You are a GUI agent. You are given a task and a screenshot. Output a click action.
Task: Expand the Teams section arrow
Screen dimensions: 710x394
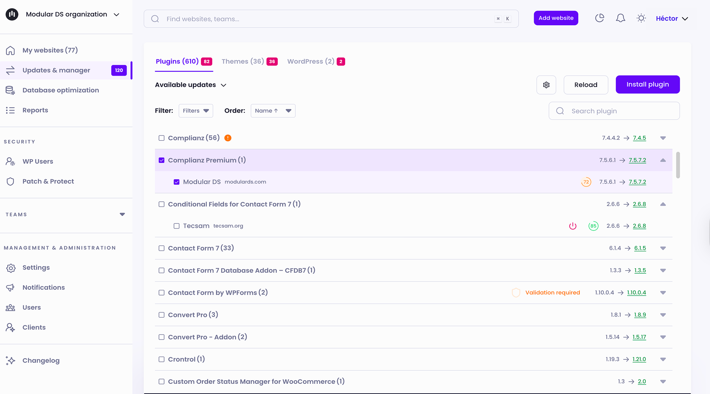pyautogui.click(x=122, y=215)
